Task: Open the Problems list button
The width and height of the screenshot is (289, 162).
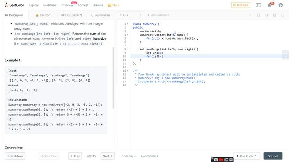Action: pos(15,156)
